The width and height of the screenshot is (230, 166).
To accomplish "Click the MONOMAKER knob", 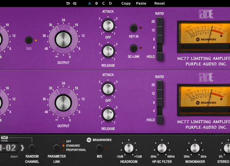I will [x=195, y=148].
